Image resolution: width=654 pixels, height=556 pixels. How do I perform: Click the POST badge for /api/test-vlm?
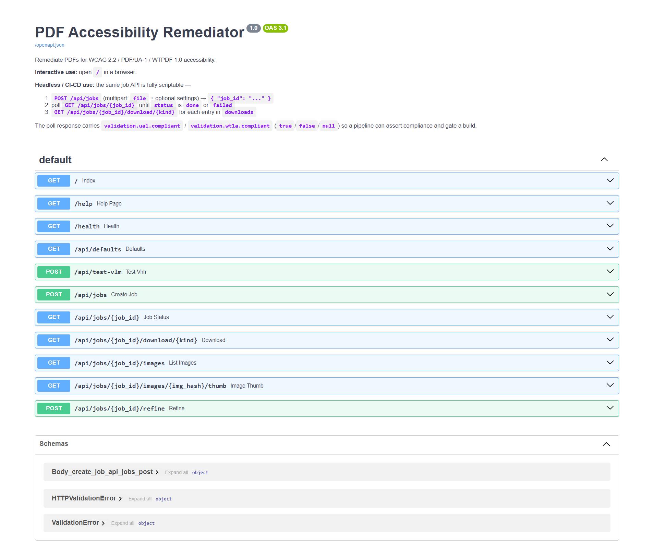pyautogui.click(x=54, y=272)
